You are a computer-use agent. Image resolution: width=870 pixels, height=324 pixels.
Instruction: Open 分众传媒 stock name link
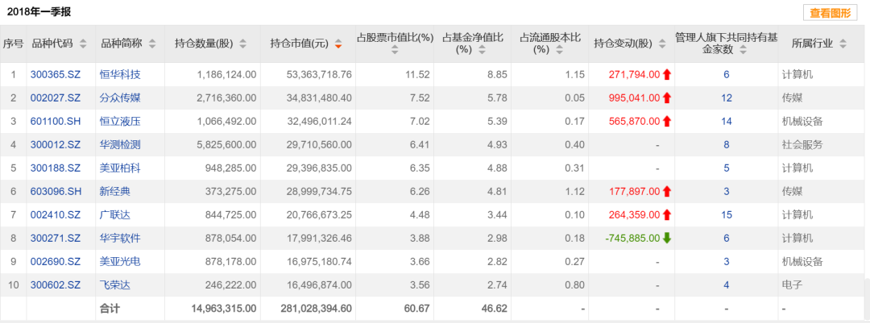click(x=120, y=98)
